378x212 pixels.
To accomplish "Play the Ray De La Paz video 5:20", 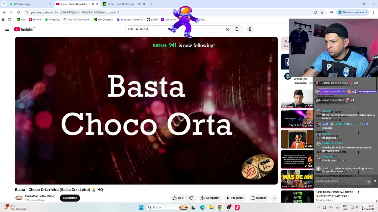I will [x=297, y=119].
